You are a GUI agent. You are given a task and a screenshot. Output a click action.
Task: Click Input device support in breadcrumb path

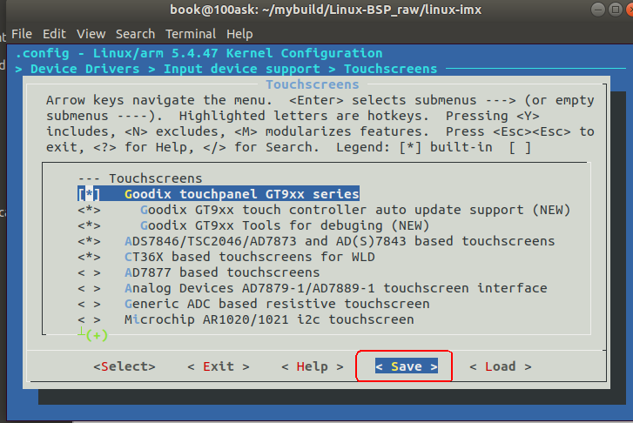click(242, 69)
